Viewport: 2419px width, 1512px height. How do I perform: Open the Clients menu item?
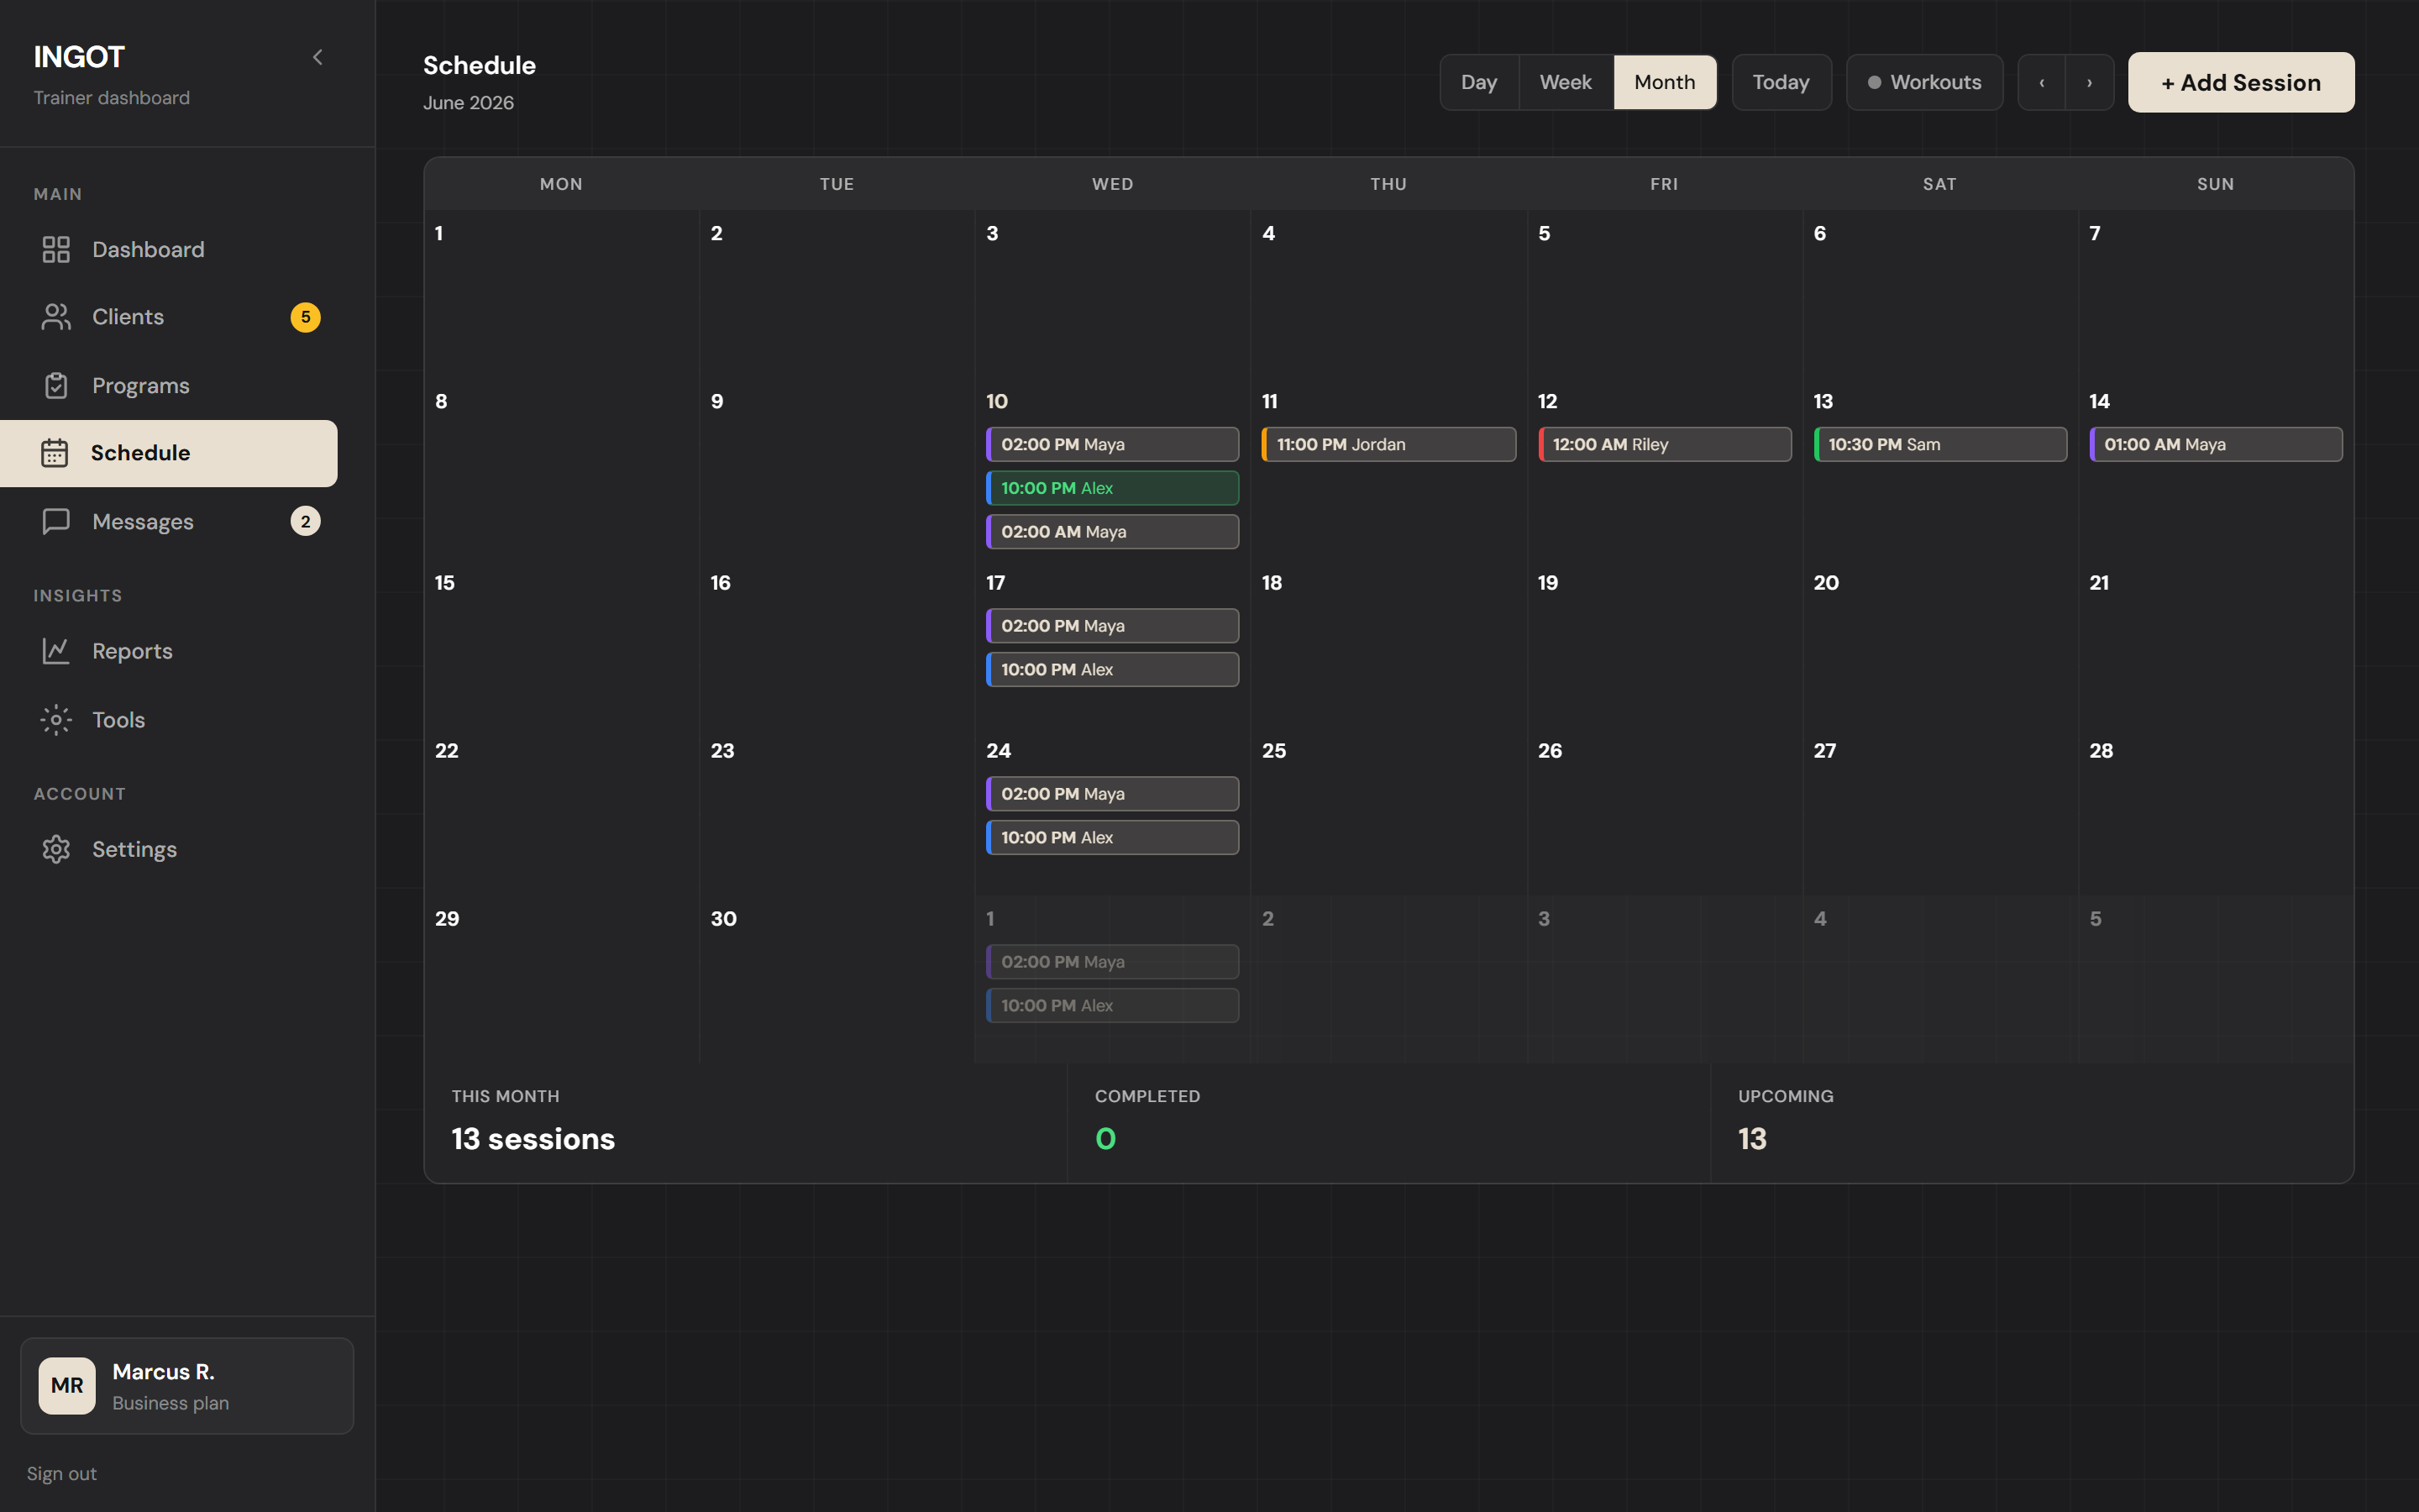pos(169,317)
